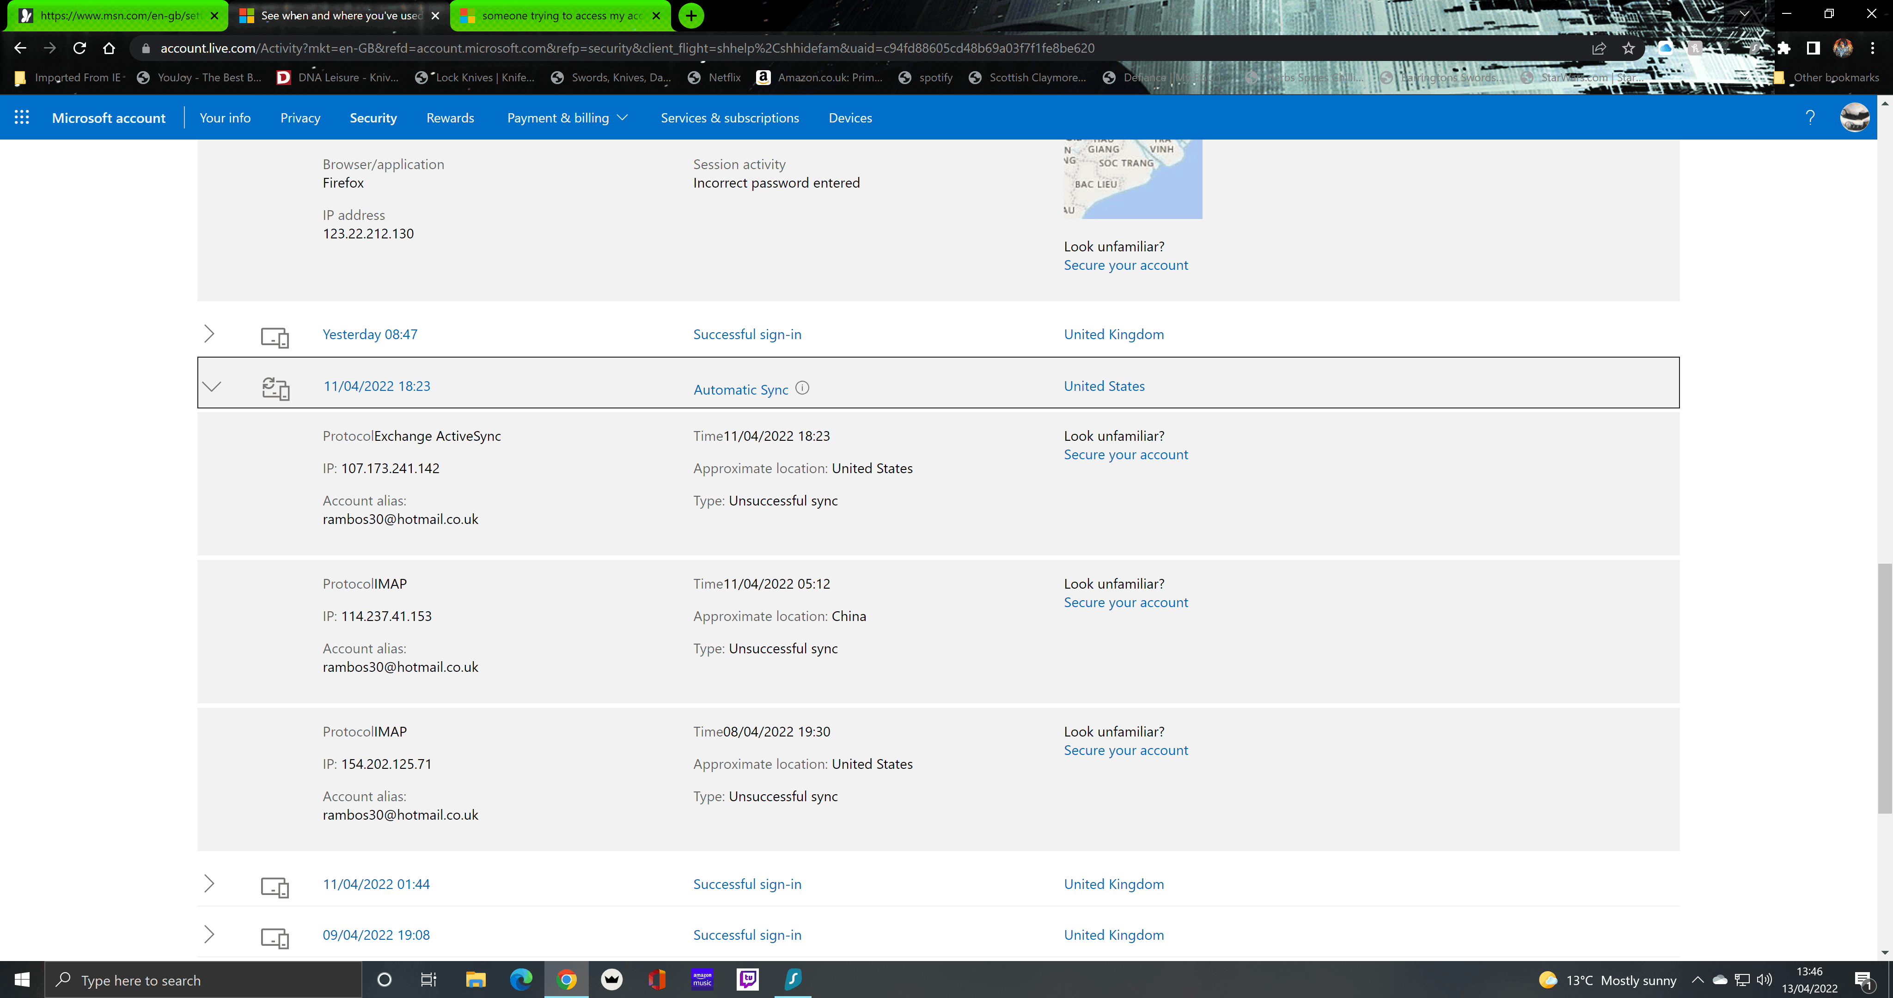Open Cortana from the taskbar circle

[x=384, y=980]
